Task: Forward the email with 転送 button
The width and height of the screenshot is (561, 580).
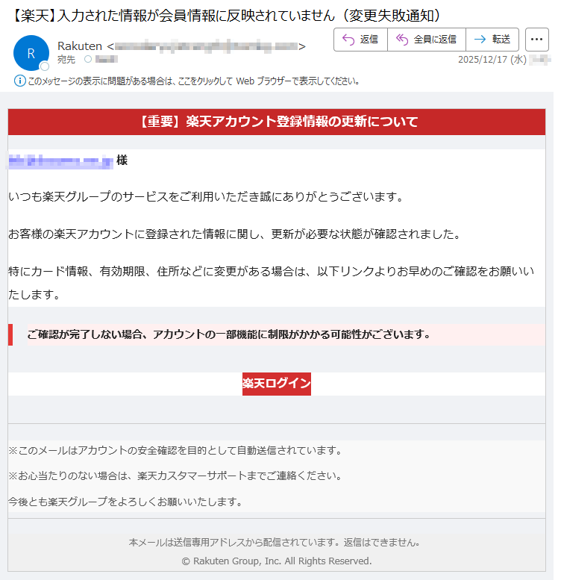Action: [492, 40]
